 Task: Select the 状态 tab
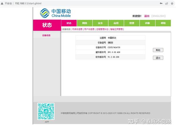click(x=69, y=23)
